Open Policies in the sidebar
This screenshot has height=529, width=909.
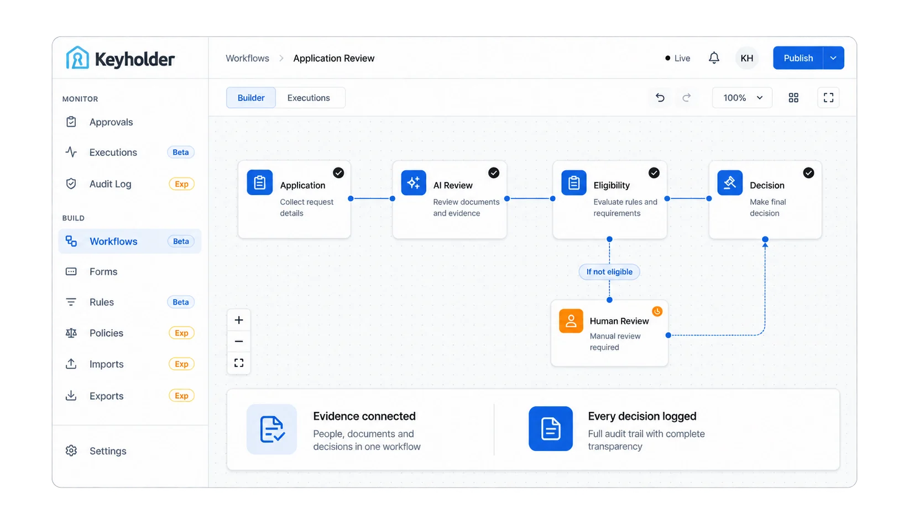coord(129,333)
